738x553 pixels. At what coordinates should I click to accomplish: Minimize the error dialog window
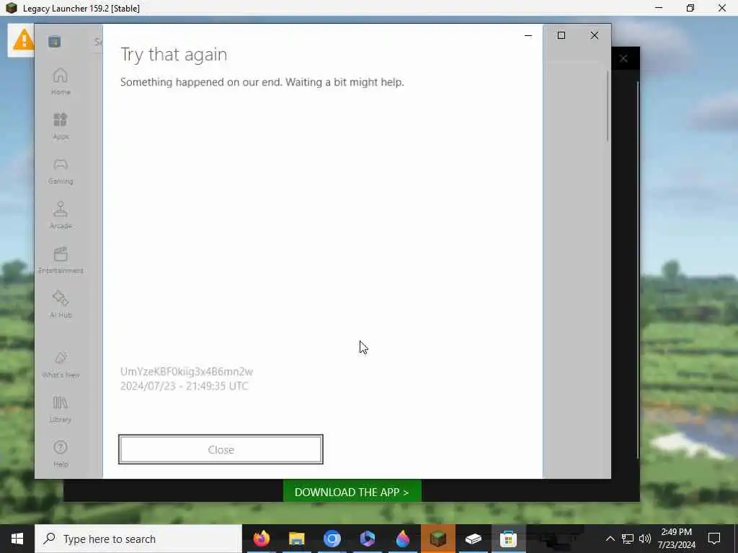pyautogui.click(x=528, y=35)
